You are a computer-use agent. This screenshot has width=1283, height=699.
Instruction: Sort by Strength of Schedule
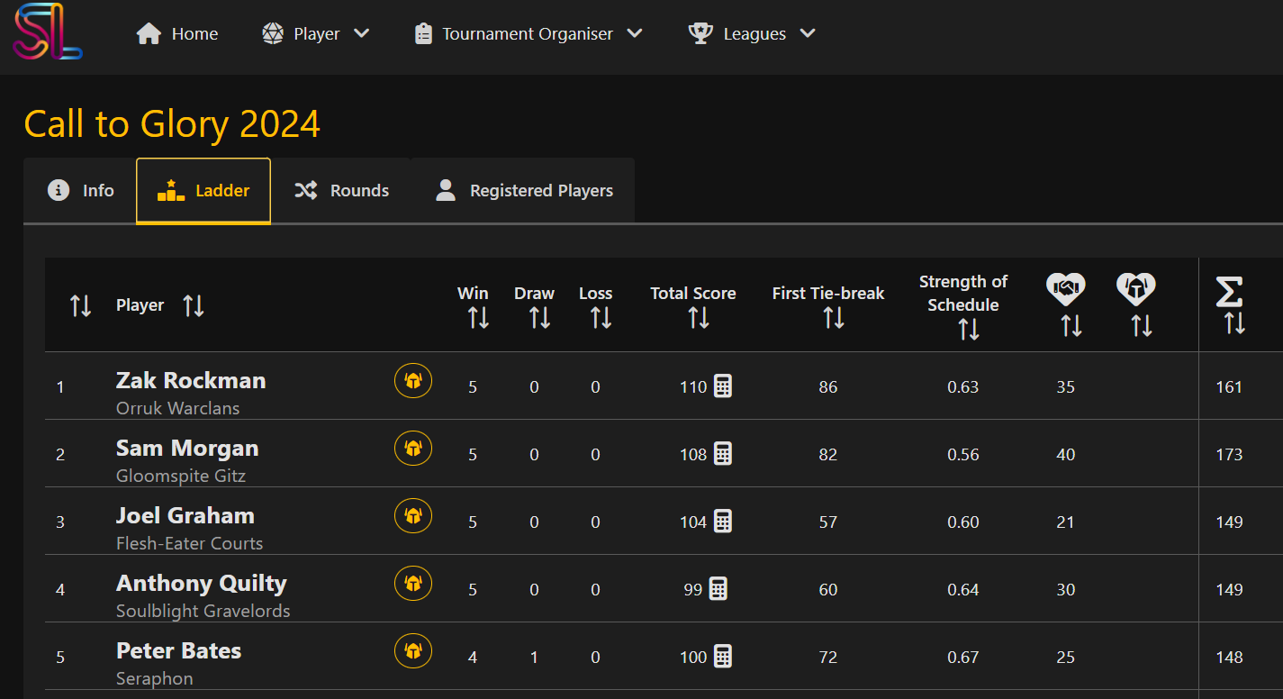pyautogui.click(x=968, y=329)
